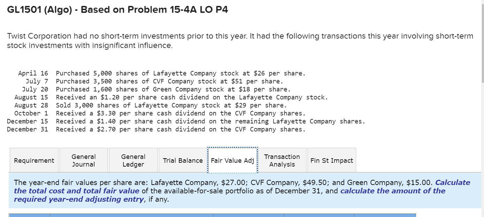Image resolution: width=484 pixels, height=217 pixels.
Task: Open the General Journal tab
Action: click(84, 160)
